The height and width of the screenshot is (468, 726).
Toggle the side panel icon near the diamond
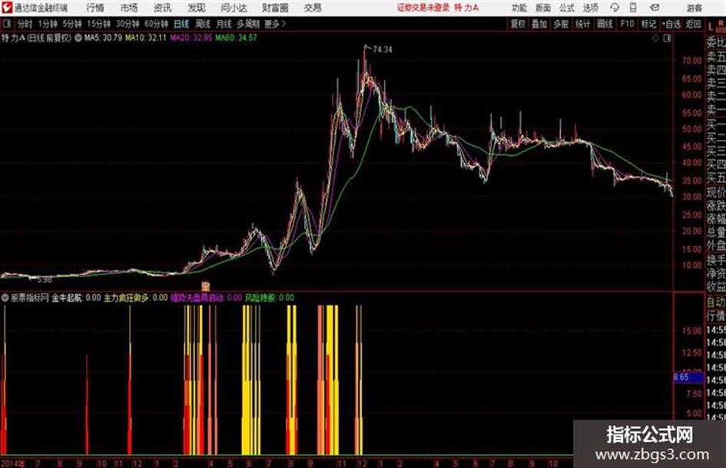click(667, 38)
